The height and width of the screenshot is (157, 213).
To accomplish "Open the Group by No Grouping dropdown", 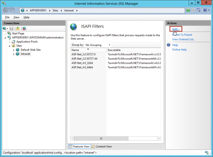I will pos(98,45).
